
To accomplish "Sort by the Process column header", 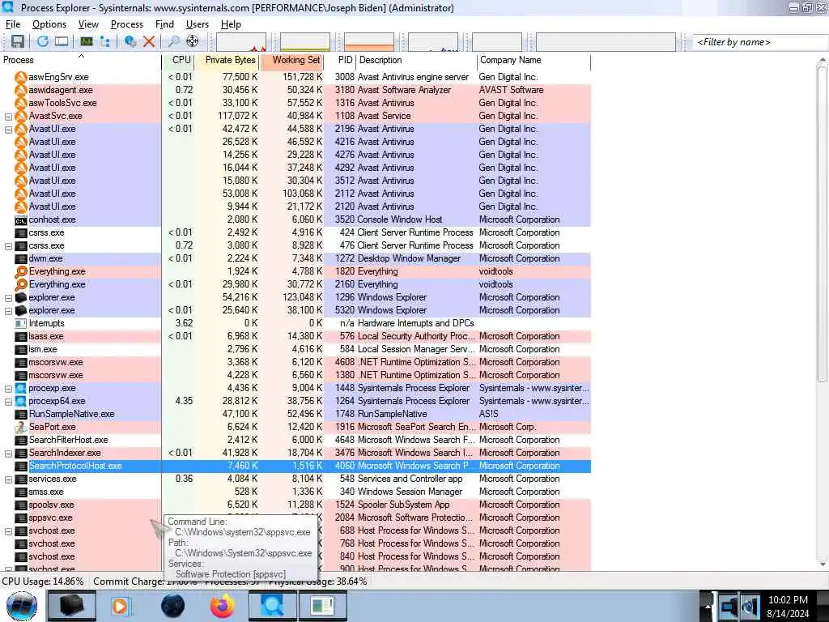I will [80, 60].
